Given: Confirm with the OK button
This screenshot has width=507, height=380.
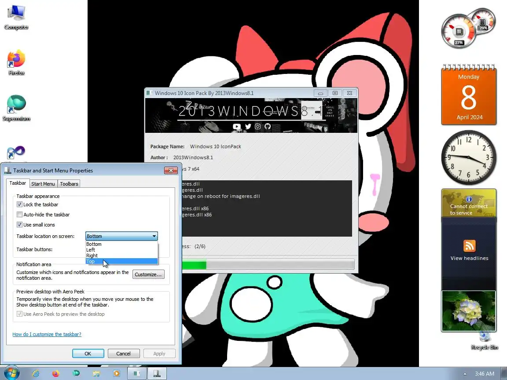Looking at the screenshot, I should point(88,354).
